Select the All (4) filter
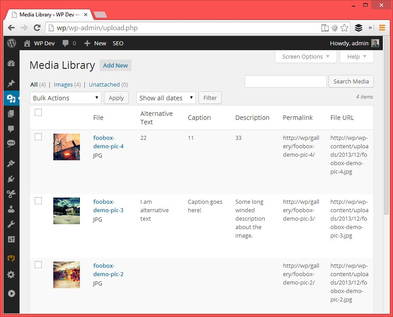 pyautogui.click(x=38, y=85)
